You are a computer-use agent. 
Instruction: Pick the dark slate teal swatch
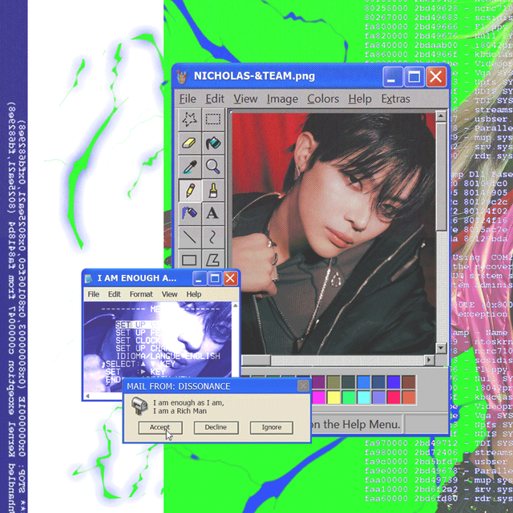click(349, 382)
